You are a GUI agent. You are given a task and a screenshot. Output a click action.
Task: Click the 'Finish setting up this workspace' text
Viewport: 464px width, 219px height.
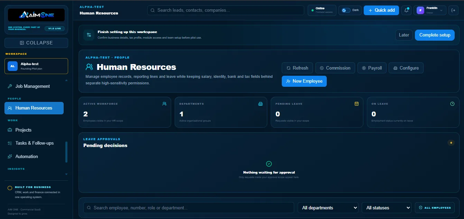(127, 32)
